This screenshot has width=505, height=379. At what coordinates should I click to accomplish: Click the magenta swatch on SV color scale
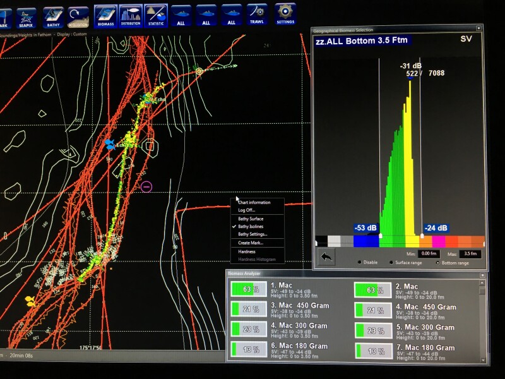pyautogui.click(x=439, y=241)
